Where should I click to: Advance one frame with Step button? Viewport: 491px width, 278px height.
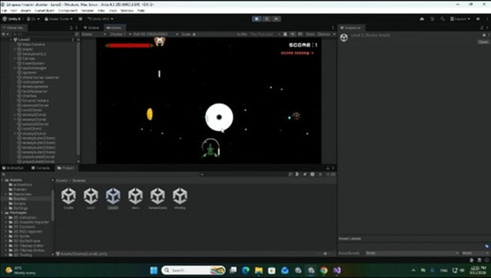276,18
